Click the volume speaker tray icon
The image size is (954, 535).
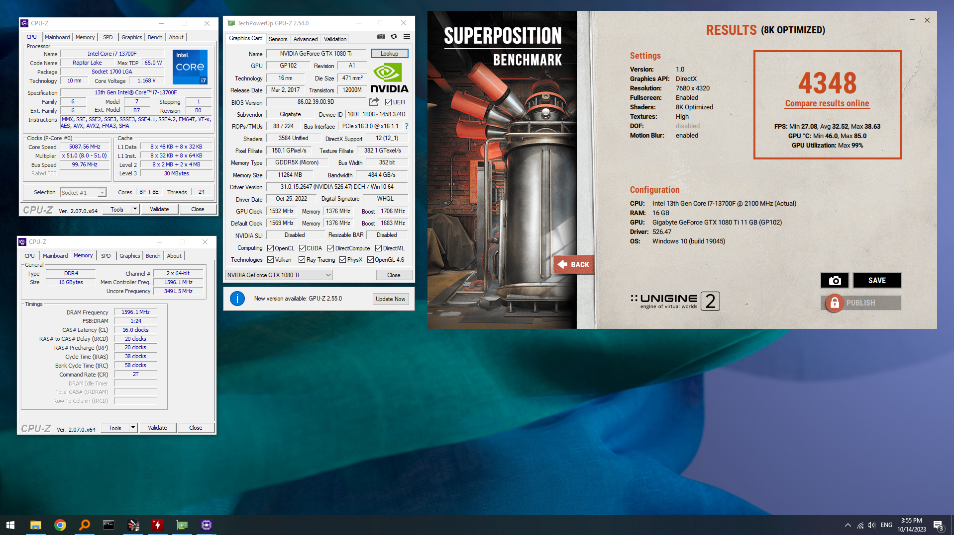tap(871, 525)
